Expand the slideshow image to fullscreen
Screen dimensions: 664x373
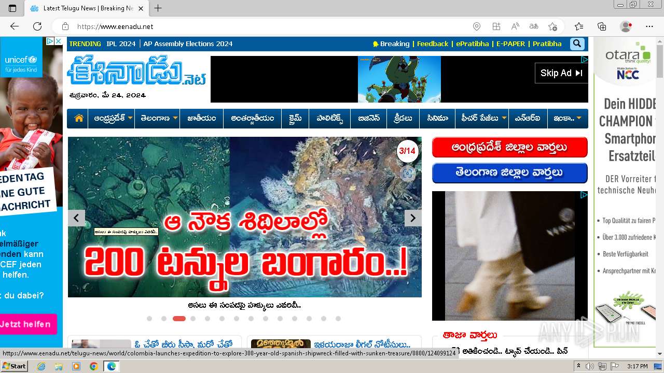pos(408,174)
